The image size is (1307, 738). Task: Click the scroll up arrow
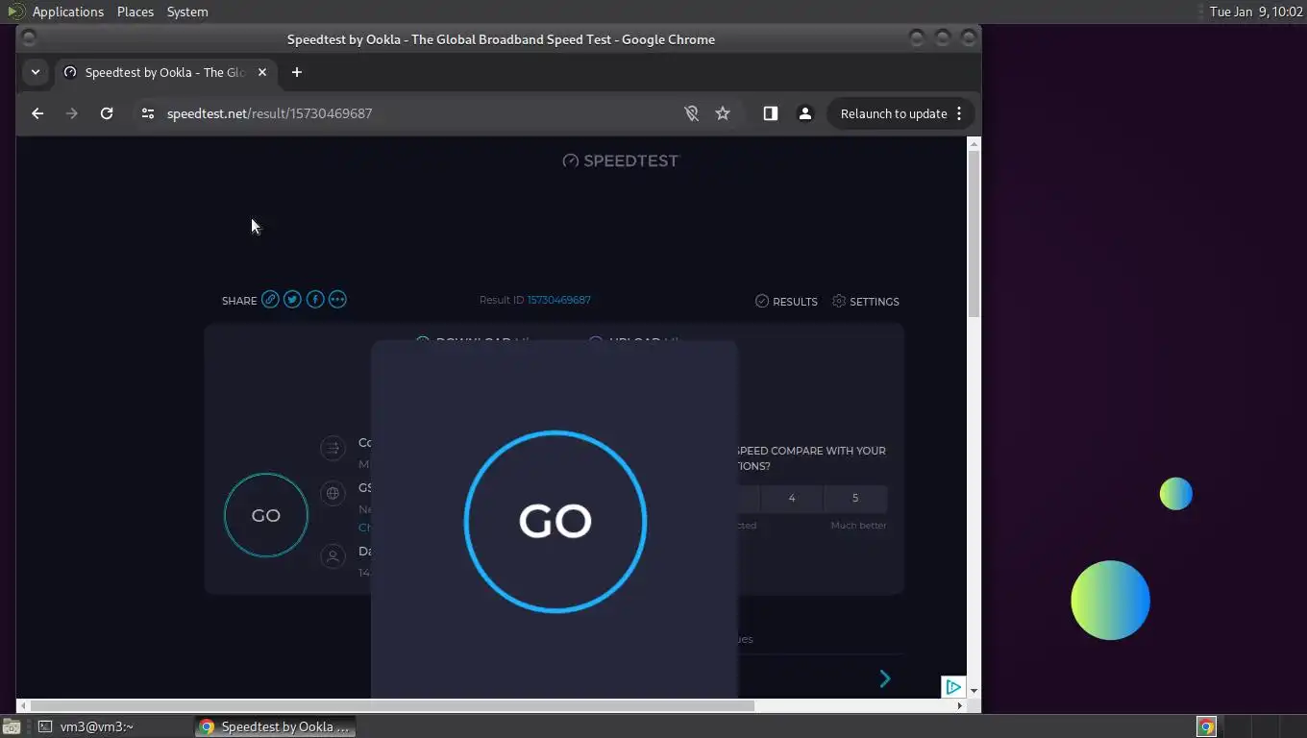(974, 144)
